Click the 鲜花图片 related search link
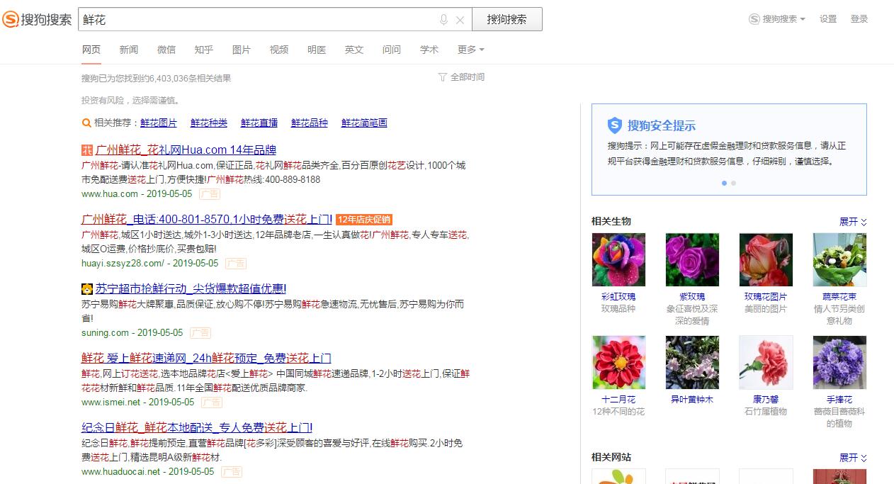The image size is (894, 484). (x=159, y=123)
